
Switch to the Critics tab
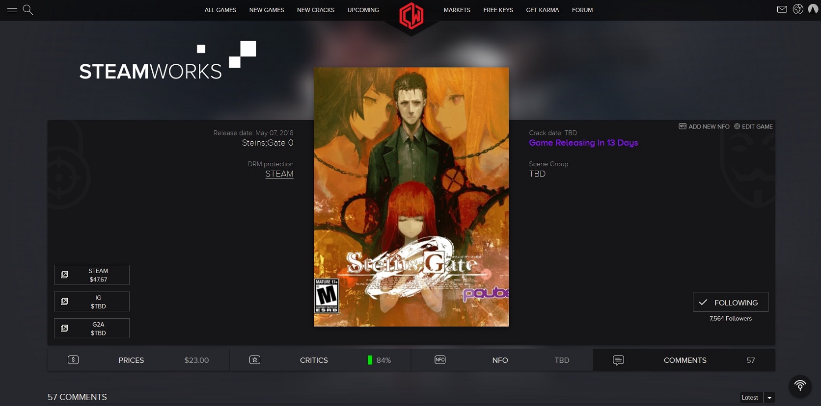click(x=320, y=360)
